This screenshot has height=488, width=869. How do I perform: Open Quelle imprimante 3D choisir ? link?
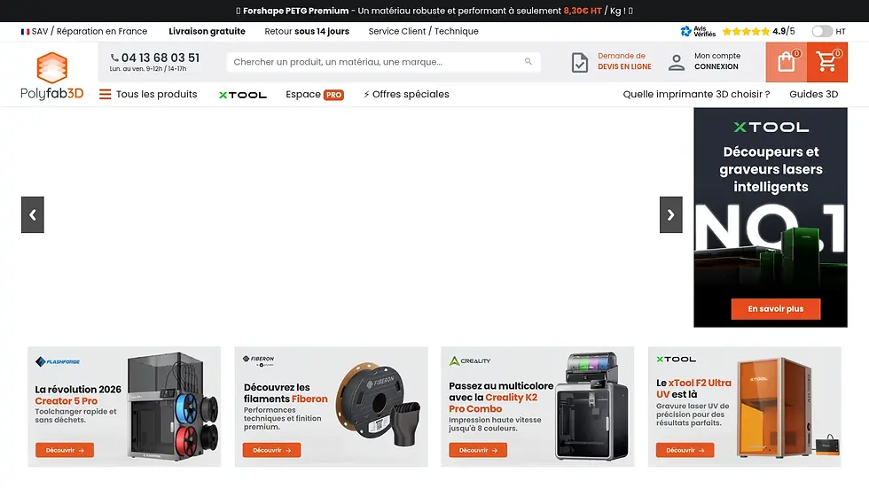[696, 95]
